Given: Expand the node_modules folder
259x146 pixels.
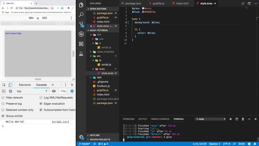Looking at the screenshot, I should click(91, 52).
